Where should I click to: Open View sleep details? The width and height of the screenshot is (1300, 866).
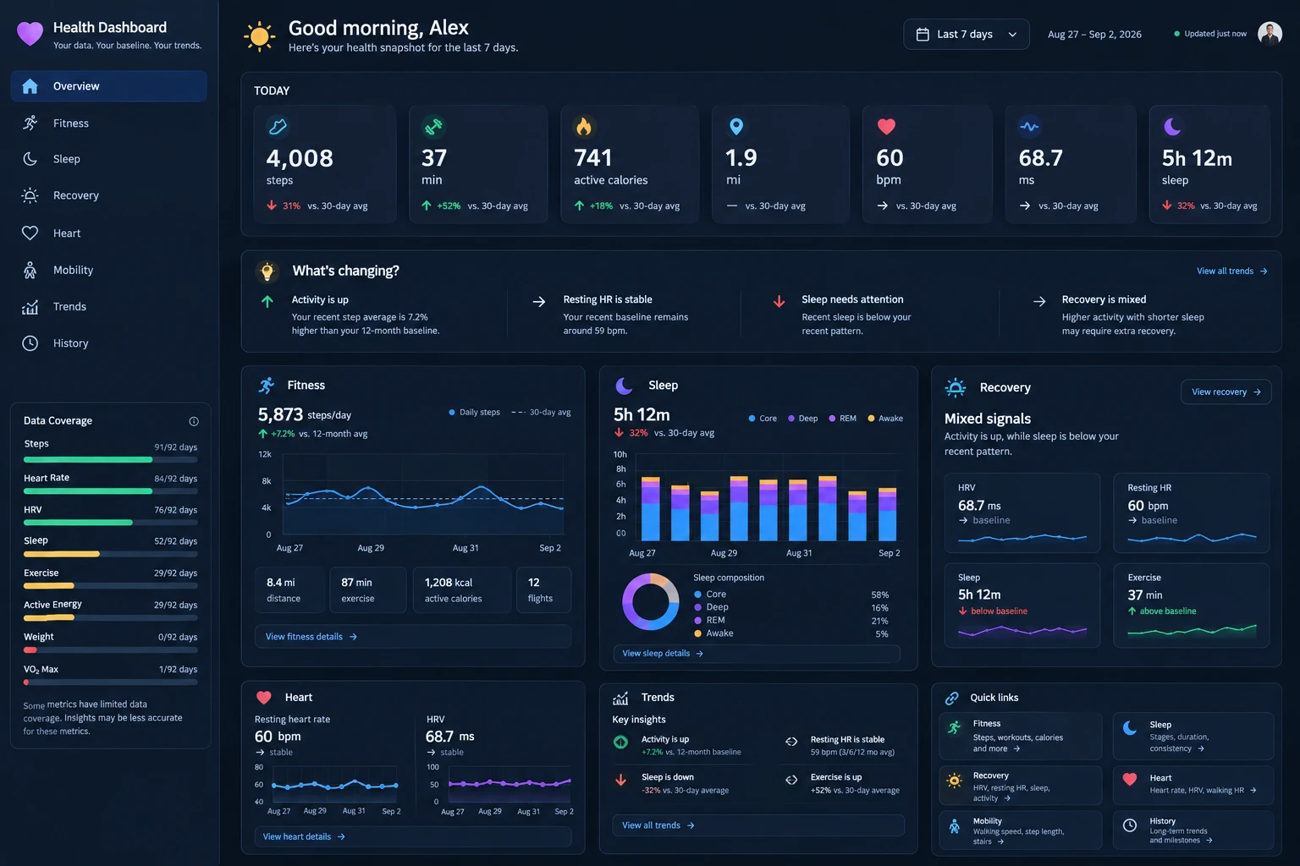756,654
